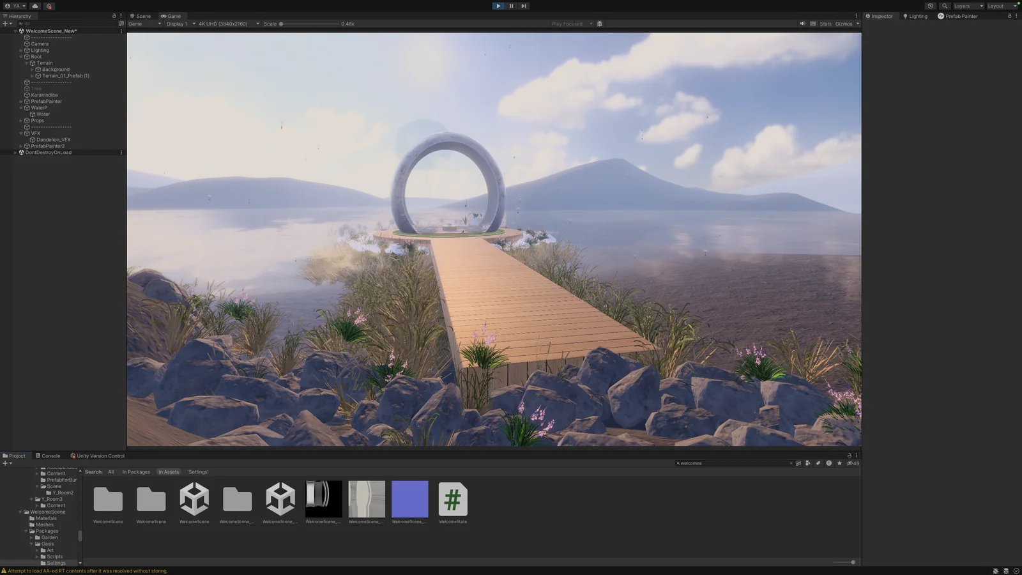Select the Game view tab
This screenshot has height=575, width=1022.
point(171,16)
